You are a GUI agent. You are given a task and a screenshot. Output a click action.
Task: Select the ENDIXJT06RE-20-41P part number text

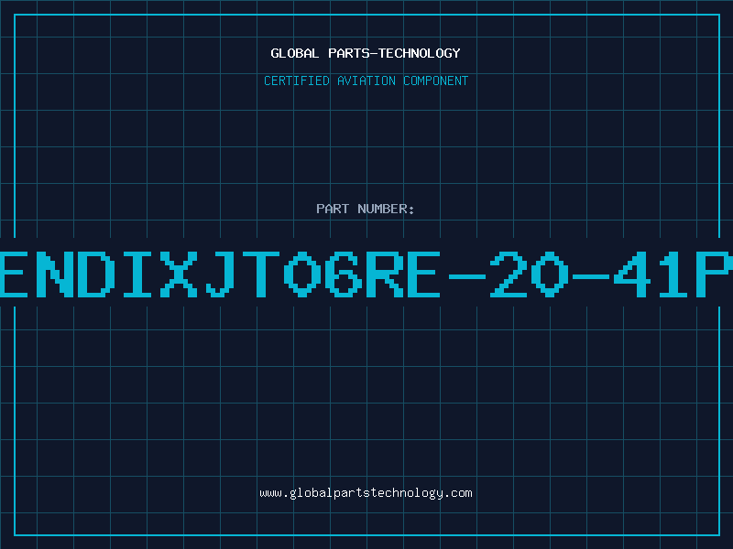[x=366, y=274]
